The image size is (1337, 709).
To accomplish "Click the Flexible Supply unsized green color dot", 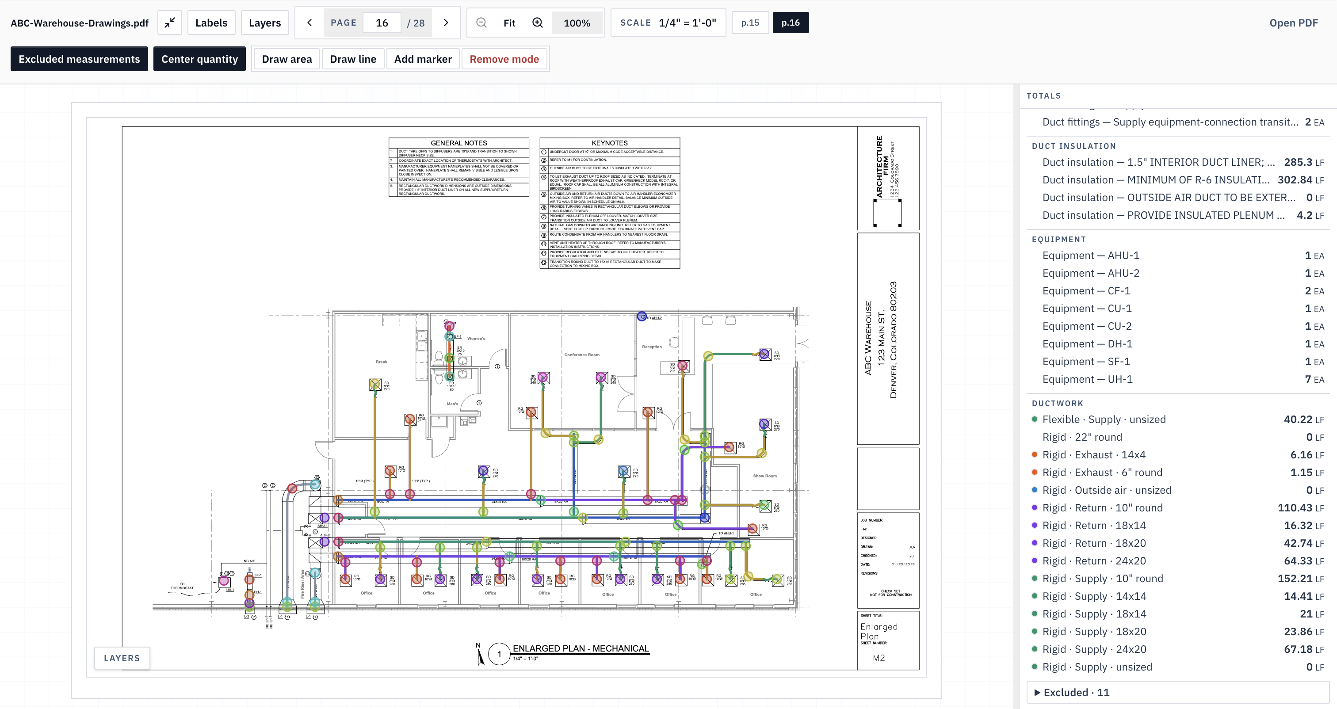I will (1035, 419).
